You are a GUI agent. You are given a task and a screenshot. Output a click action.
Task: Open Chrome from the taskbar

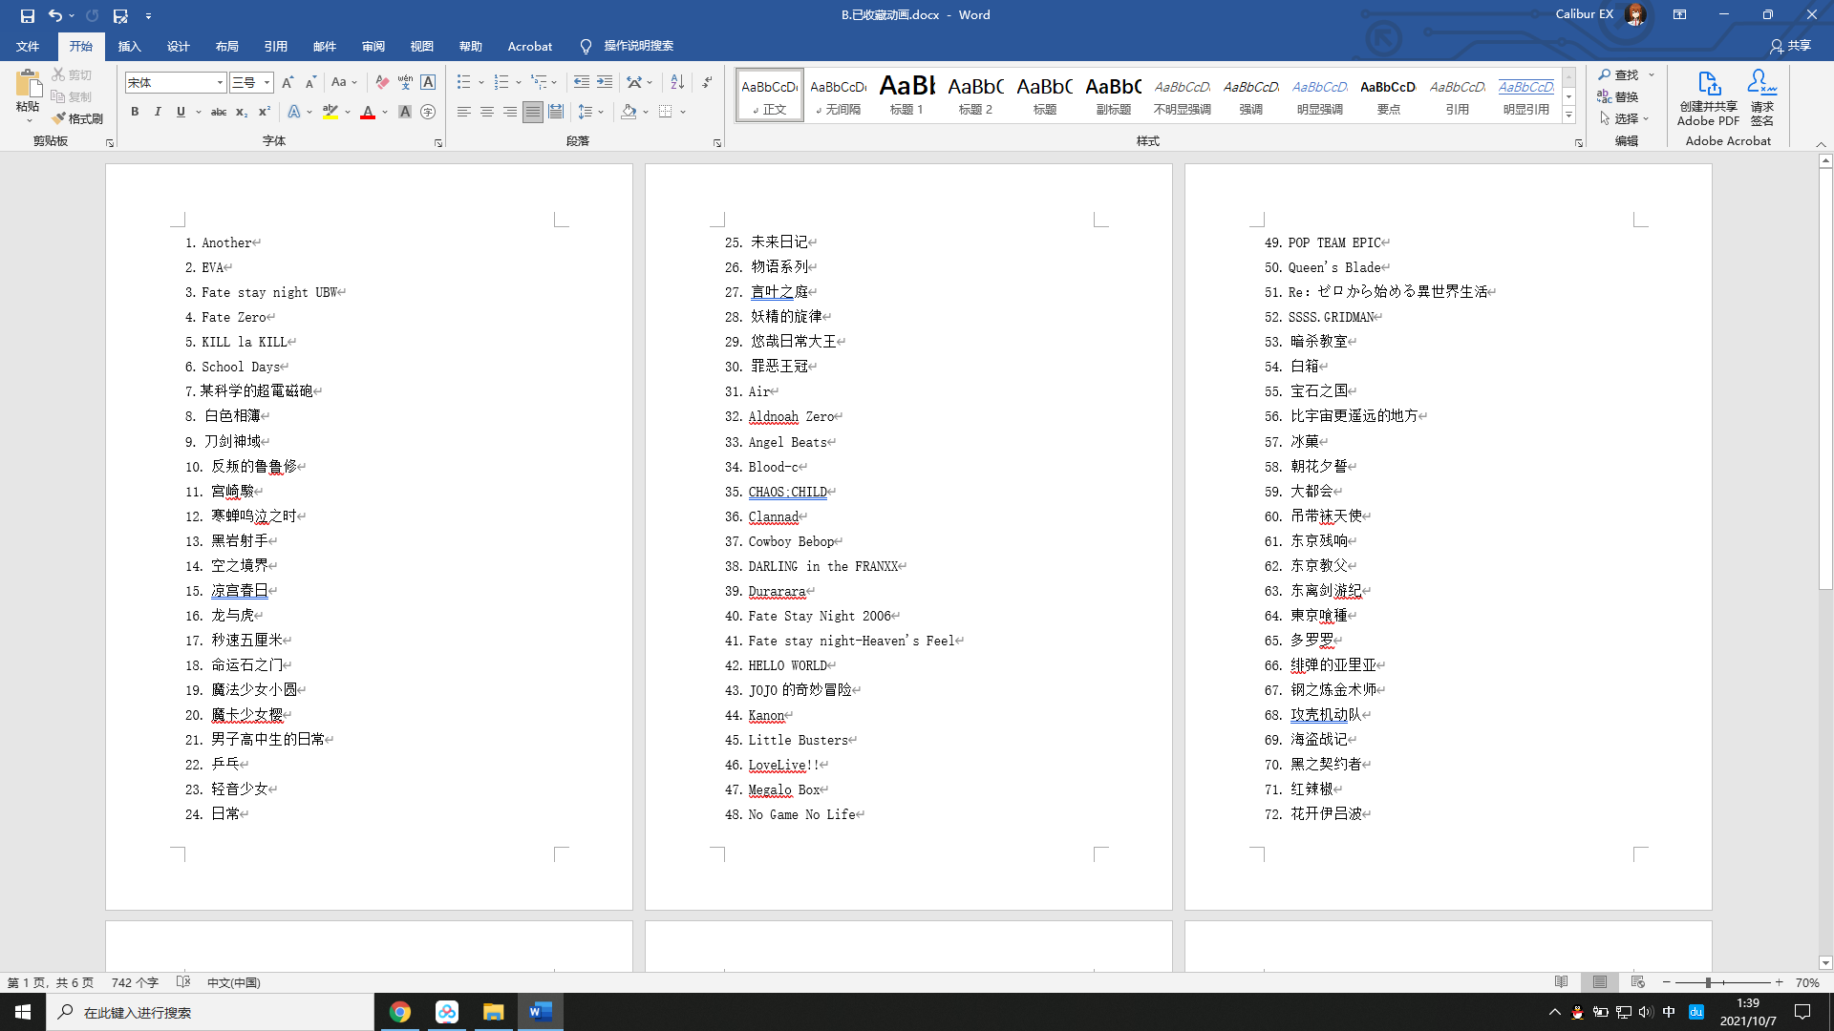pyautogui.click(x=400, y=1012)
